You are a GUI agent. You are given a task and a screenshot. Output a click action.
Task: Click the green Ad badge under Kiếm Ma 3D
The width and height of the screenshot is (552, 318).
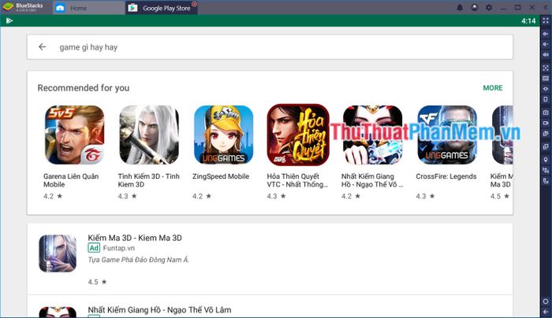tap(94, 248)
